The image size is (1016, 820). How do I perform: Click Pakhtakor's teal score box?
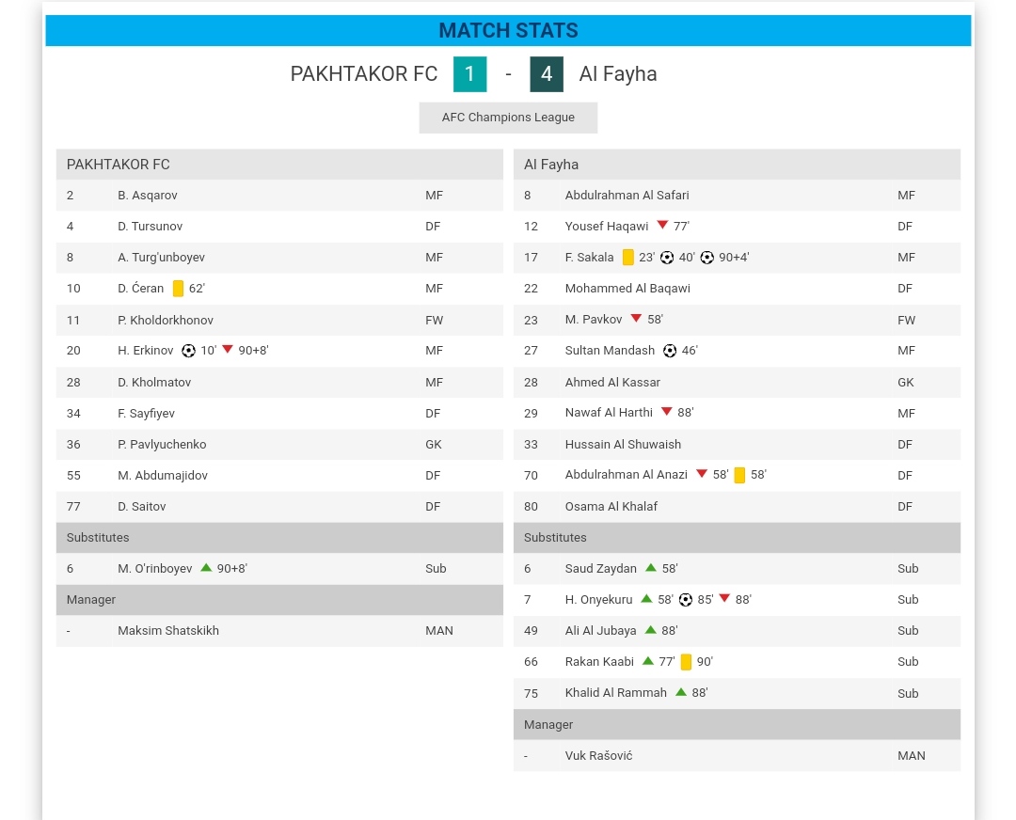point(469,74)
